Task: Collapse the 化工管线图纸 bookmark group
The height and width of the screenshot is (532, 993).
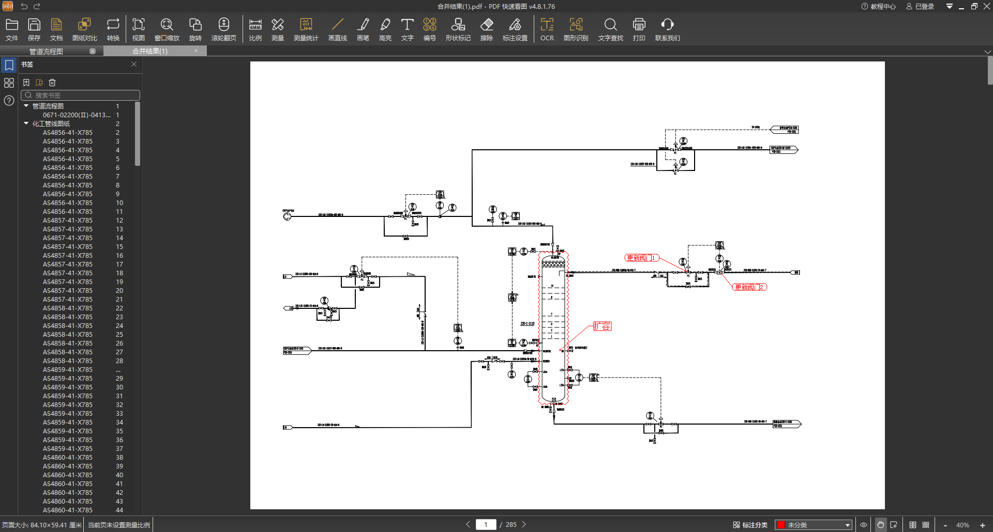Action: 26,123
